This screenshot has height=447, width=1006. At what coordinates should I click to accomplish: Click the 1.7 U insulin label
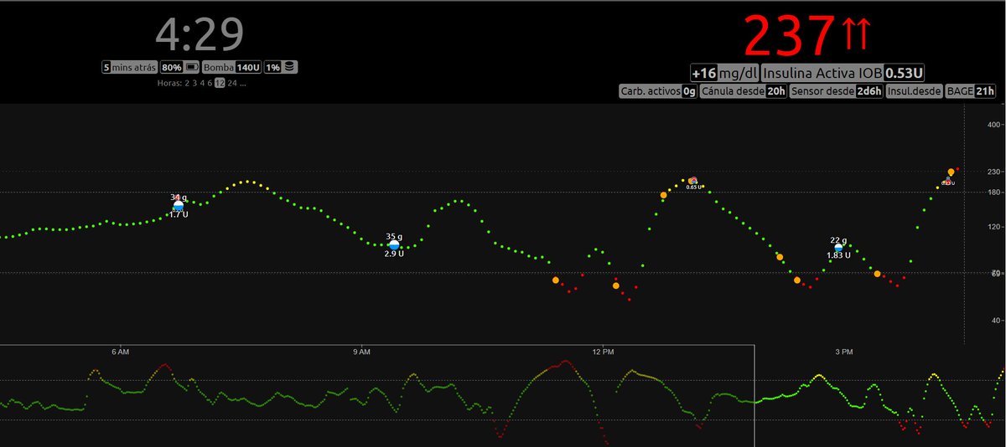pyautogui.click(x=179, y=215)
